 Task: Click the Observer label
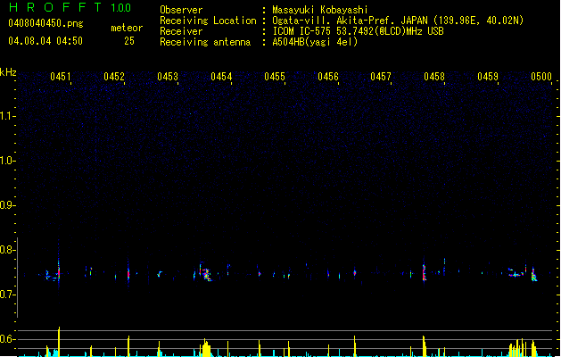pyautogui.click(x=181, y=10)
